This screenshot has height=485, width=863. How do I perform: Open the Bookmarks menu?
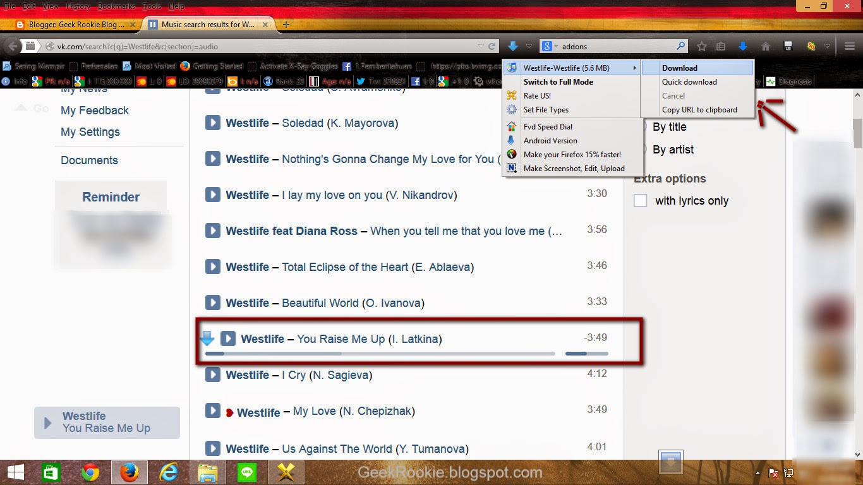116,6
